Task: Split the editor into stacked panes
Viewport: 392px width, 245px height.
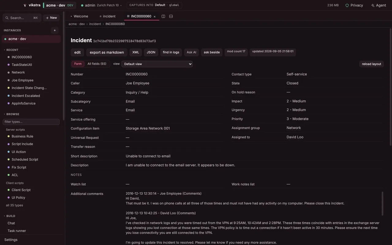Action: point(171,16)
